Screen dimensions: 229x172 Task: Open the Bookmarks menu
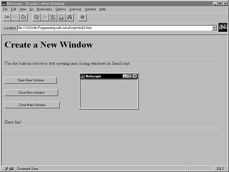44,9
